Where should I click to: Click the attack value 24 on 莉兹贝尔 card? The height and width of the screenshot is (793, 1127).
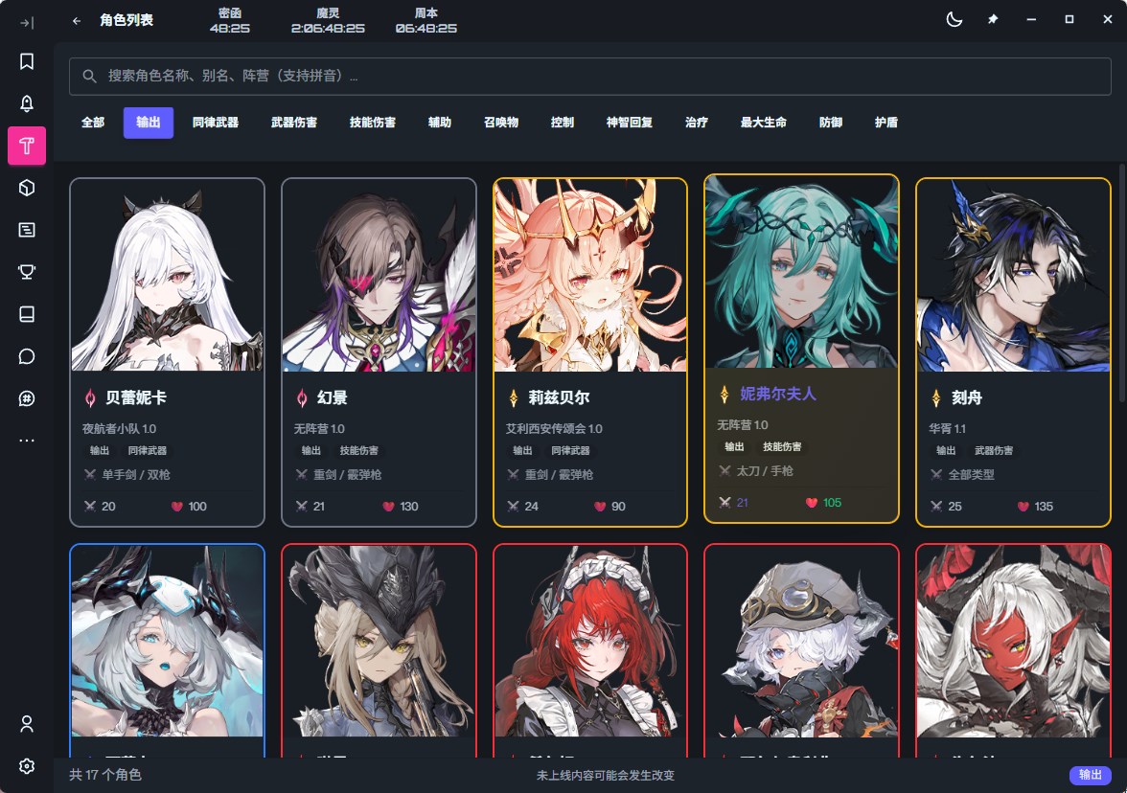pyautogui.click(x=531, y=507)
